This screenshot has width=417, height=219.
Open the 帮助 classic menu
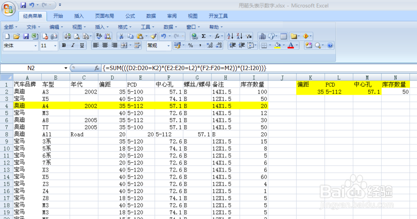(x=216, y=27)
